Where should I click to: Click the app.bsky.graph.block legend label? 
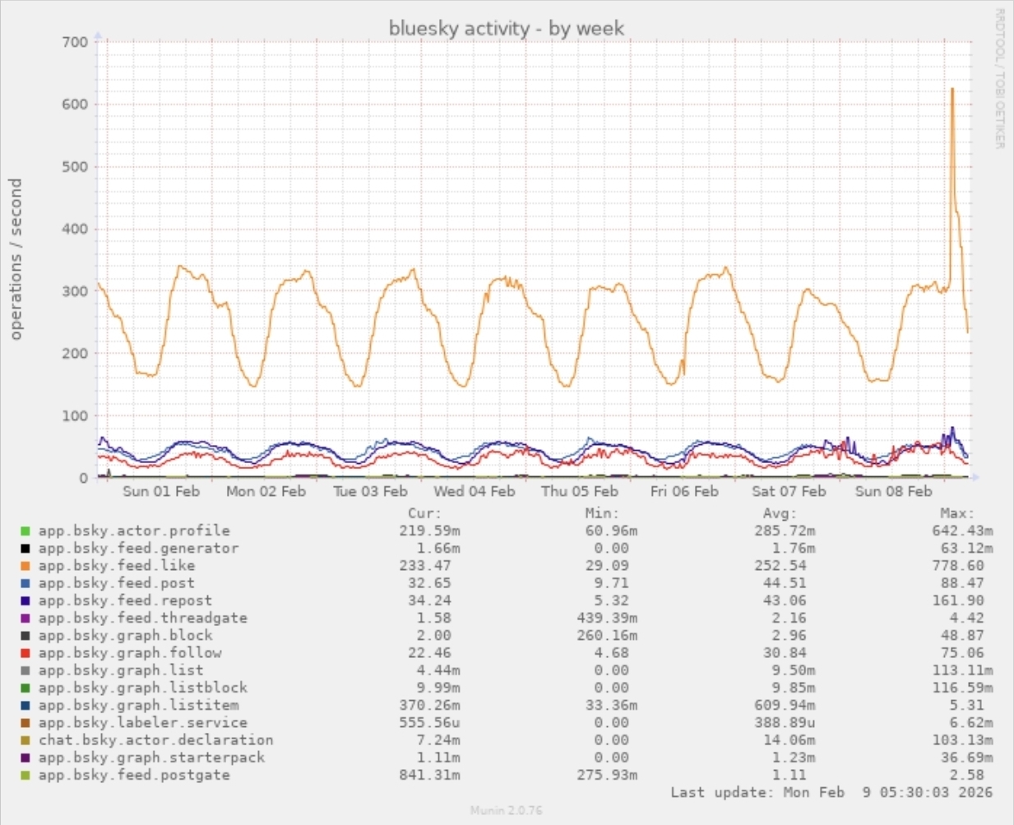[125, 636]
